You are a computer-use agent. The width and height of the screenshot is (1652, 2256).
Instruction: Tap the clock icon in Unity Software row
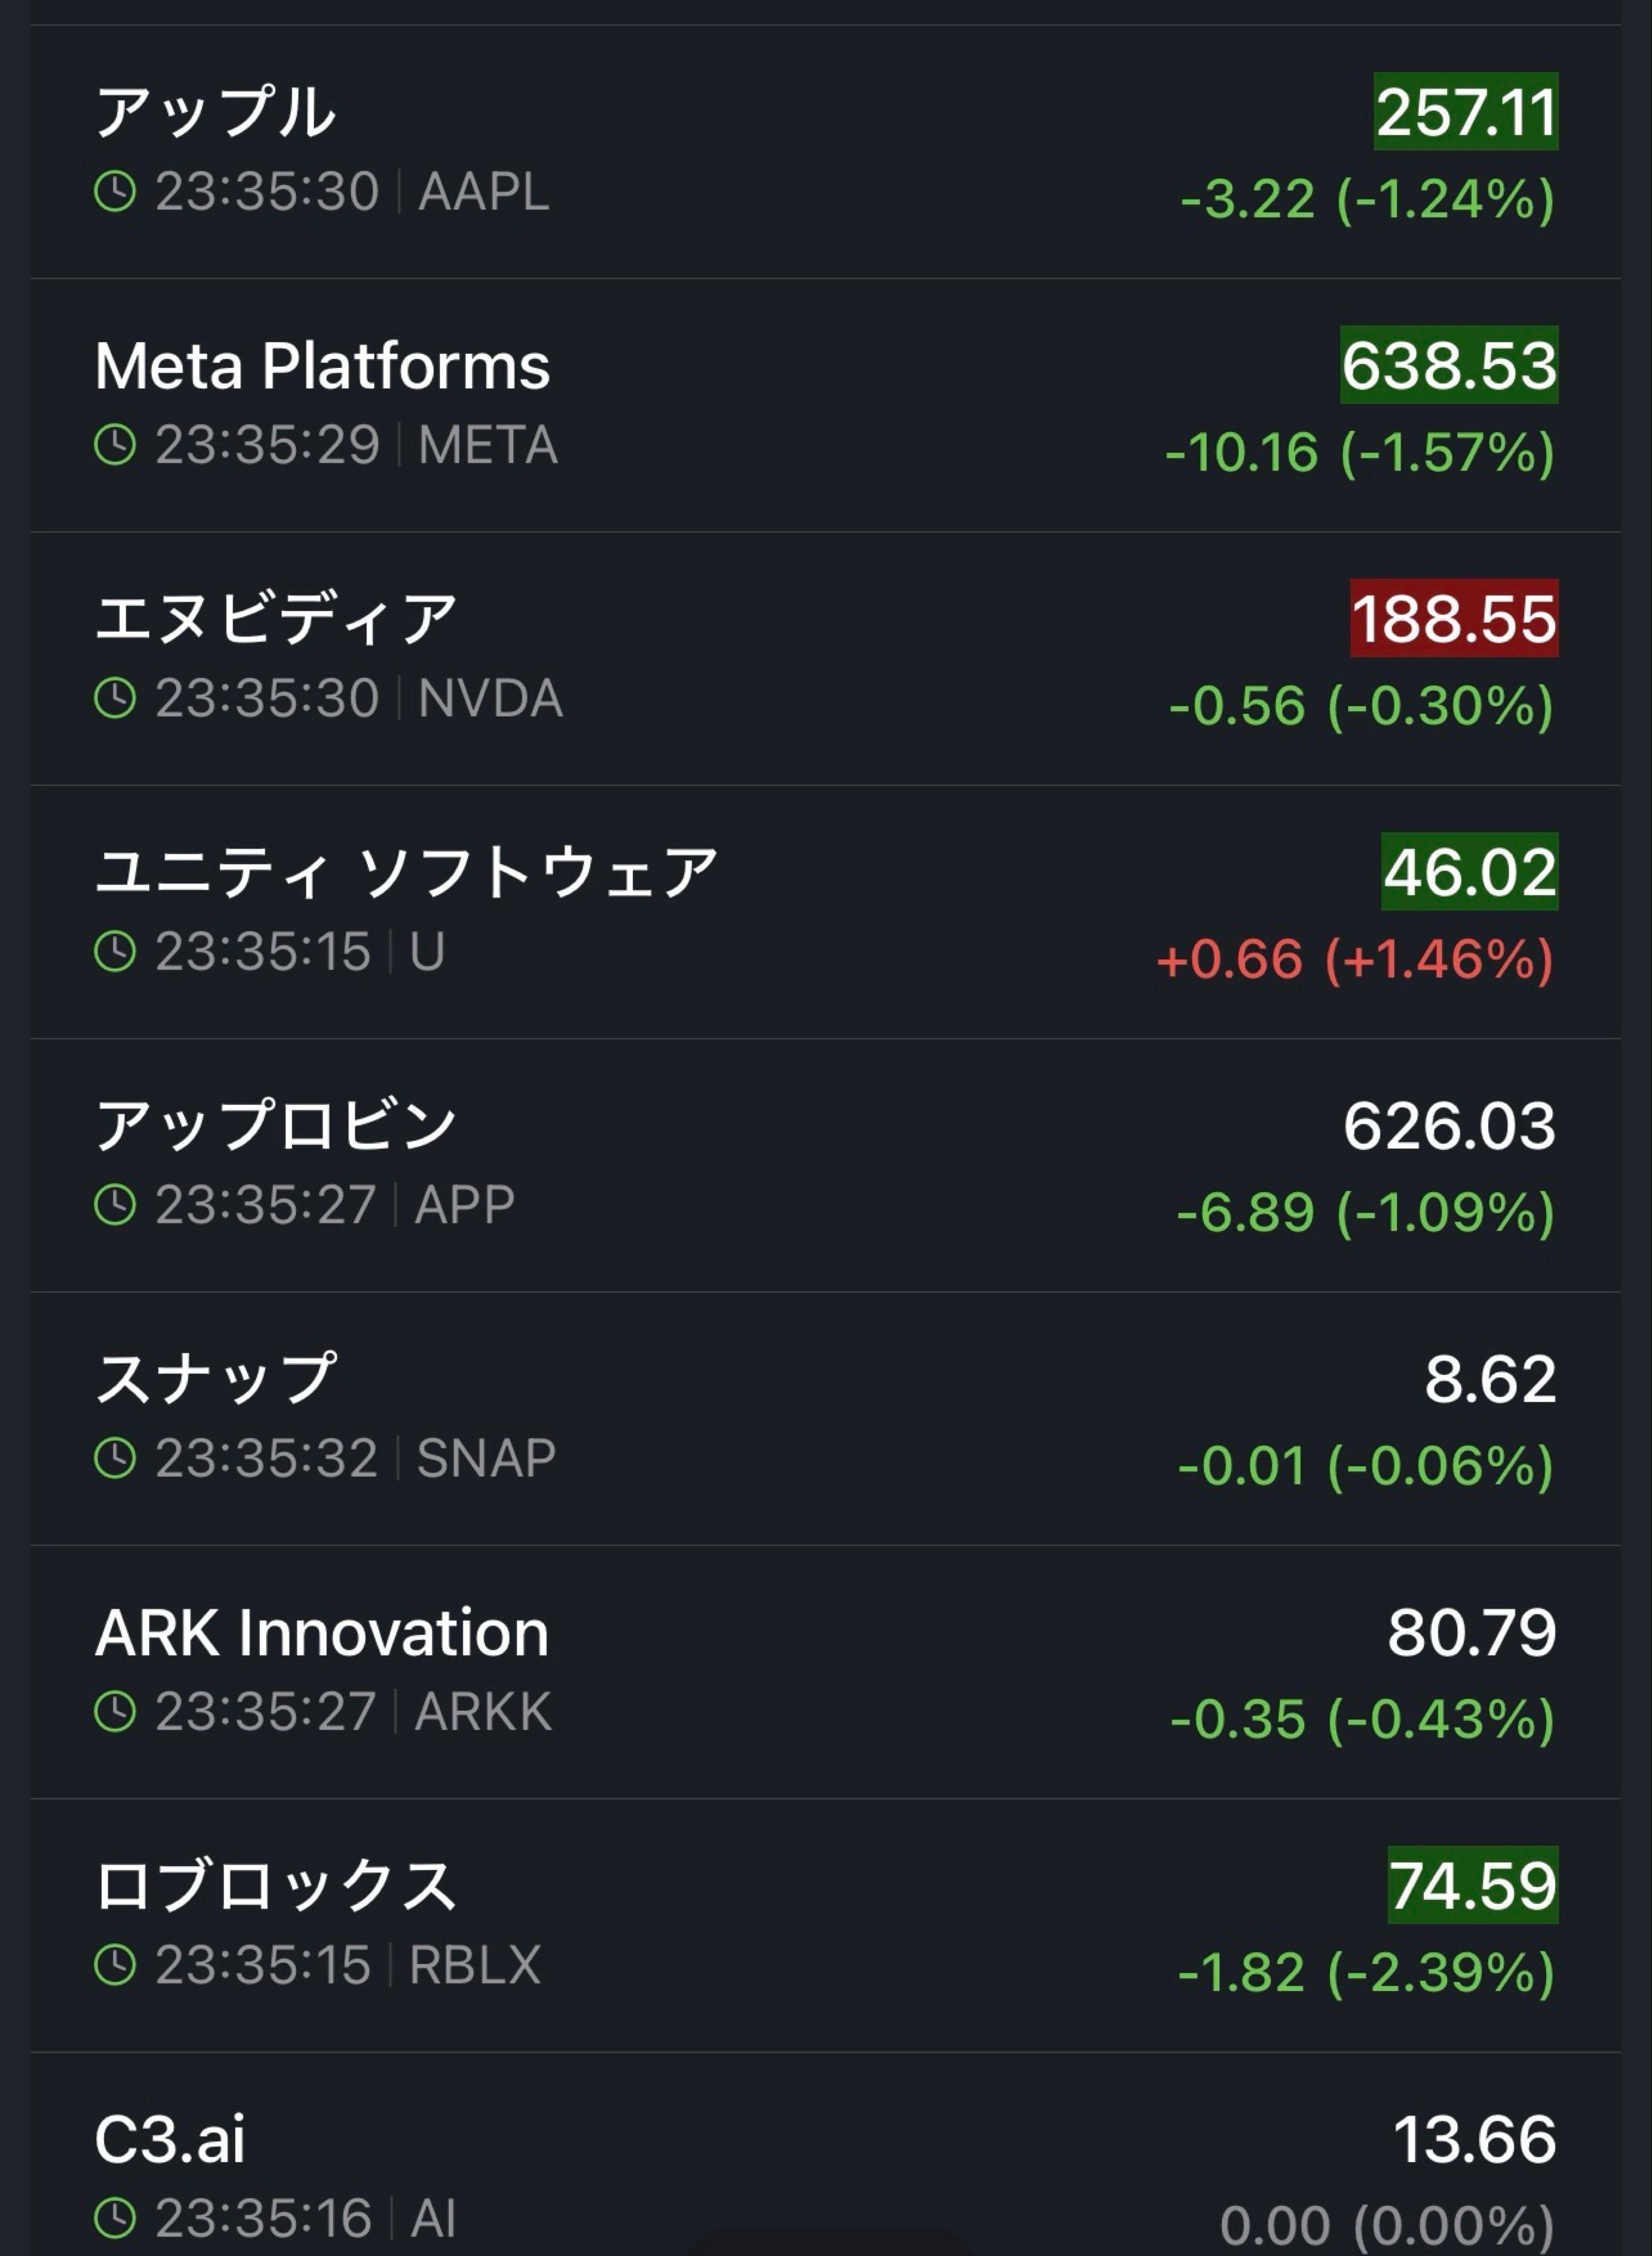[x=115, y=951]
